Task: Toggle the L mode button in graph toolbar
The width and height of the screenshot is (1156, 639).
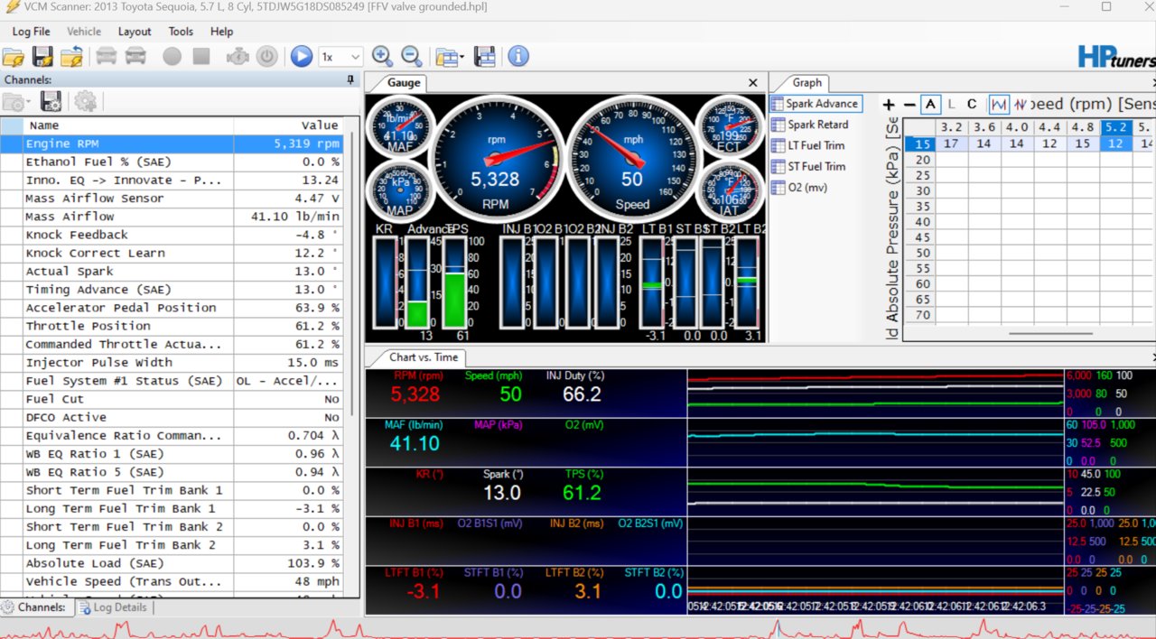Action: pos(951,105)
